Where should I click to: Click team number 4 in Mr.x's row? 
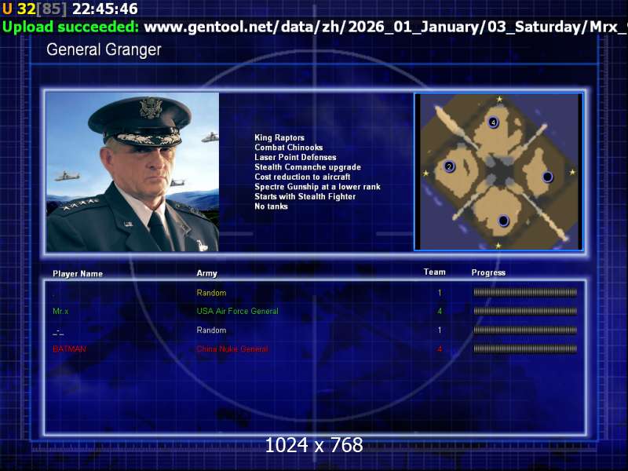pyautogui.click(x=440, y=311)
